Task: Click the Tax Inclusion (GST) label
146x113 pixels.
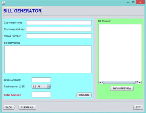Action: click(x=14, y=87)
